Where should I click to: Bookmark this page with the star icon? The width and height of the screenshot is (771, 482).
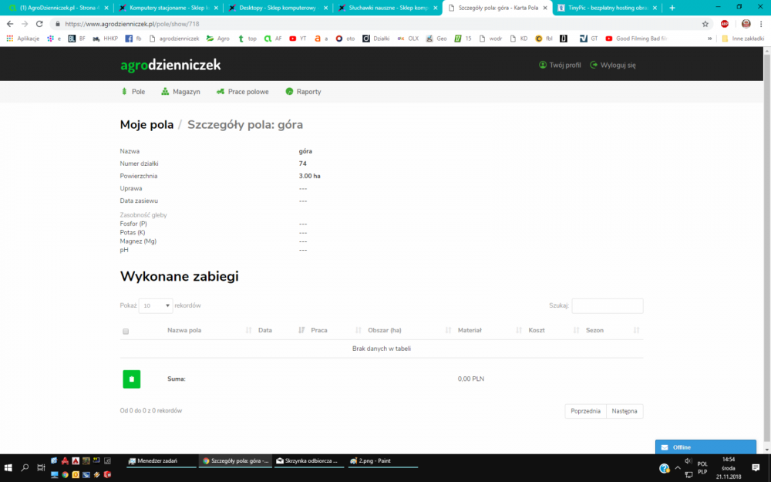[x=705, y=24]
